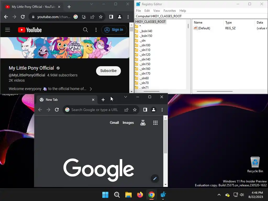Open tab search dropdown in YouTube window

(92, 4)
